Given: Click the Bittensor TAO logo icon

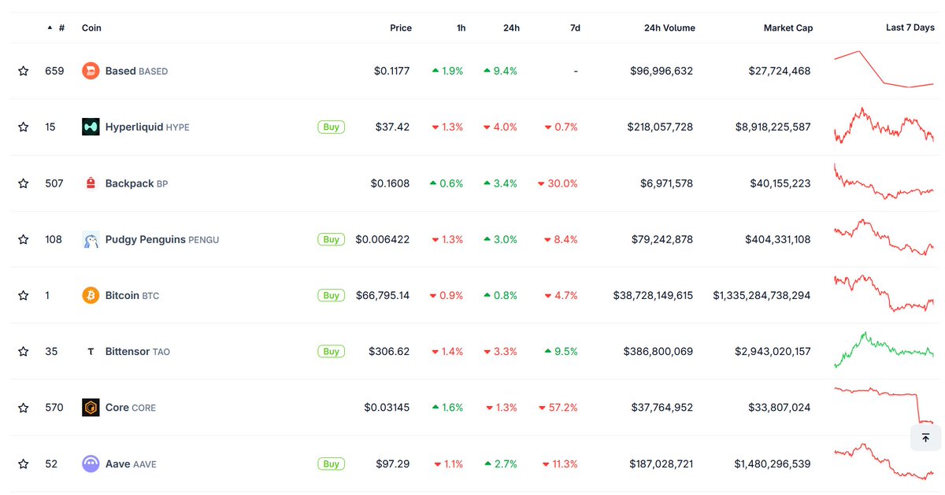Looking at the screenshot, I should (91, 352).
